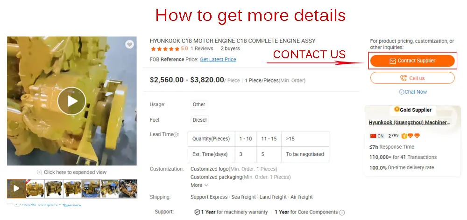
Task: Click the heart favorite icon on product image
Action: pyautogui.click(x=129, y=44)
